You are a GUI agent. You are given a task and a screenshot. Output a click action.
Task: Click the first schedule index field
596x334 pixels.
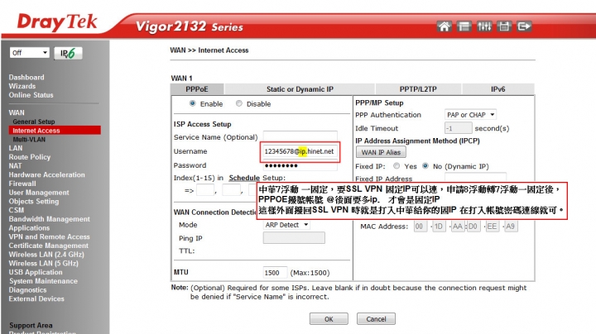click(x=205, y=190)
